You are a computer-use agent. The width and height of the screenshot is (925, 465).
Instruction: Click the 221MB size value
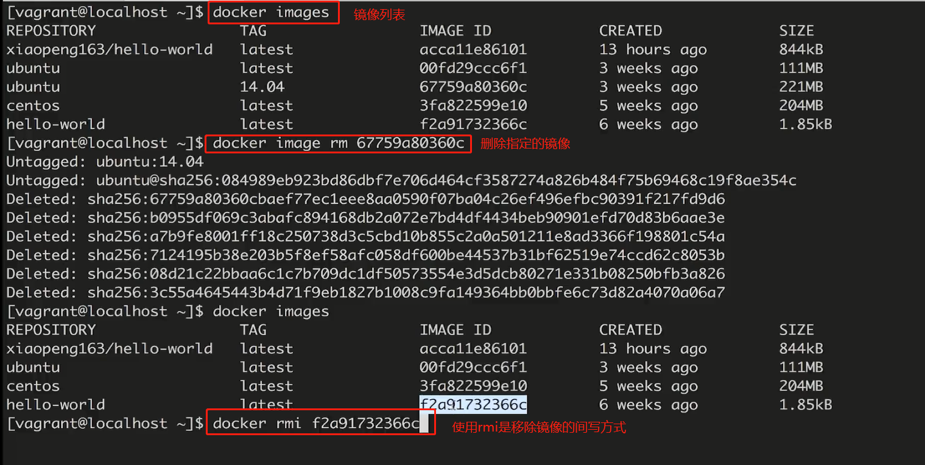(x=801, y=87)
